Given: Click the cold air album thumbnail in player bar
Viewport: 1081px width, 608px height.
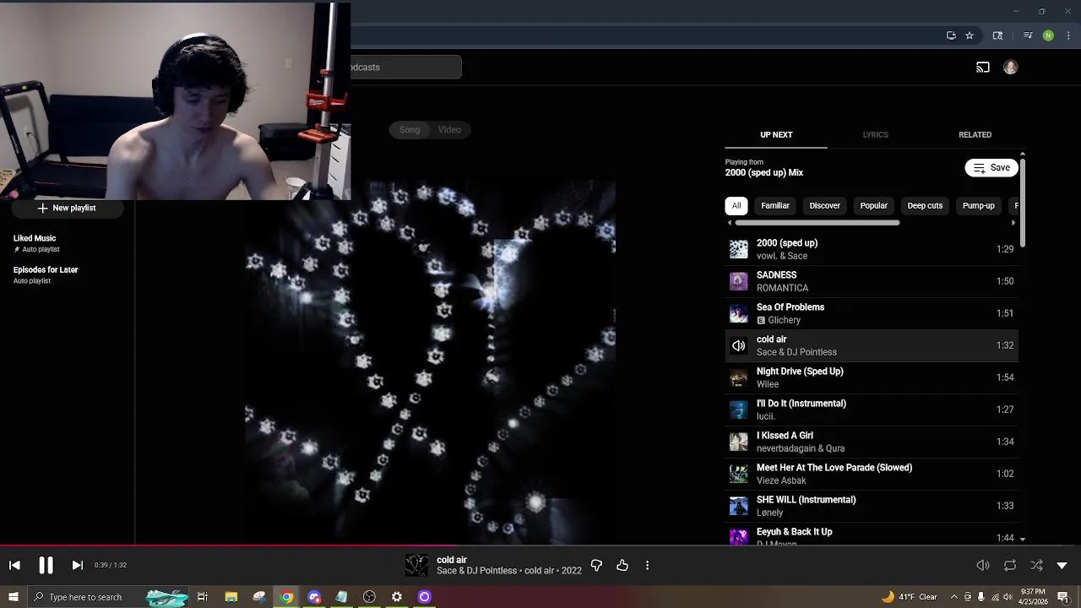Looking at the screenshot, I should tap(416, 565).
